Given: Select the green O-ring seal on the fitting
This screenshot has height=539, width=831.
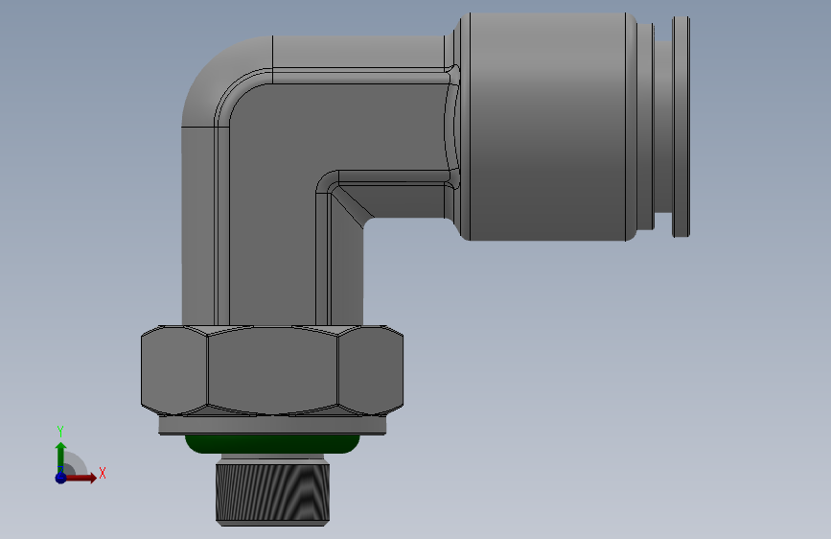Looking at the screenshot, I should pyautogui.click(x=272, y=444).
